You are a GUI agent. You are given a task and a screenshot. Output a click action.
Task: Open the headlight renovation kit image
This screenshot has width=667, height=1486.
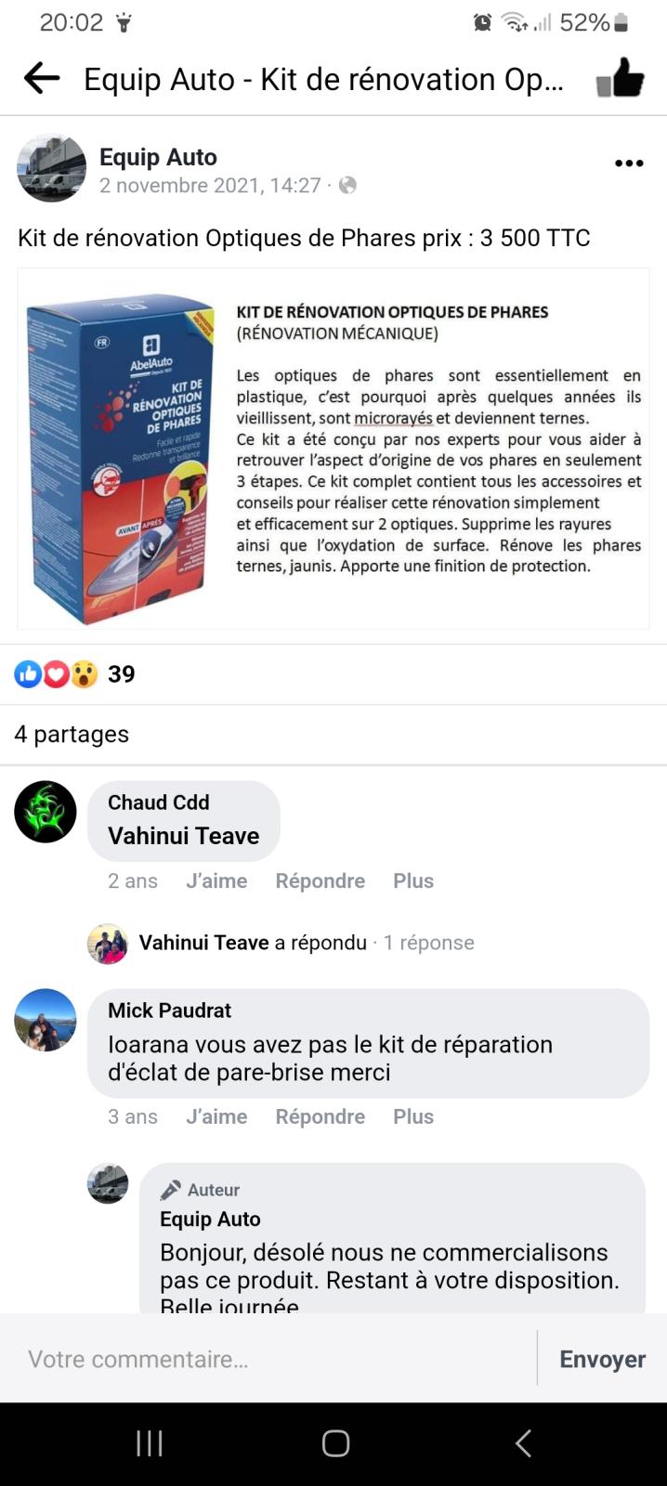(333, 449)
